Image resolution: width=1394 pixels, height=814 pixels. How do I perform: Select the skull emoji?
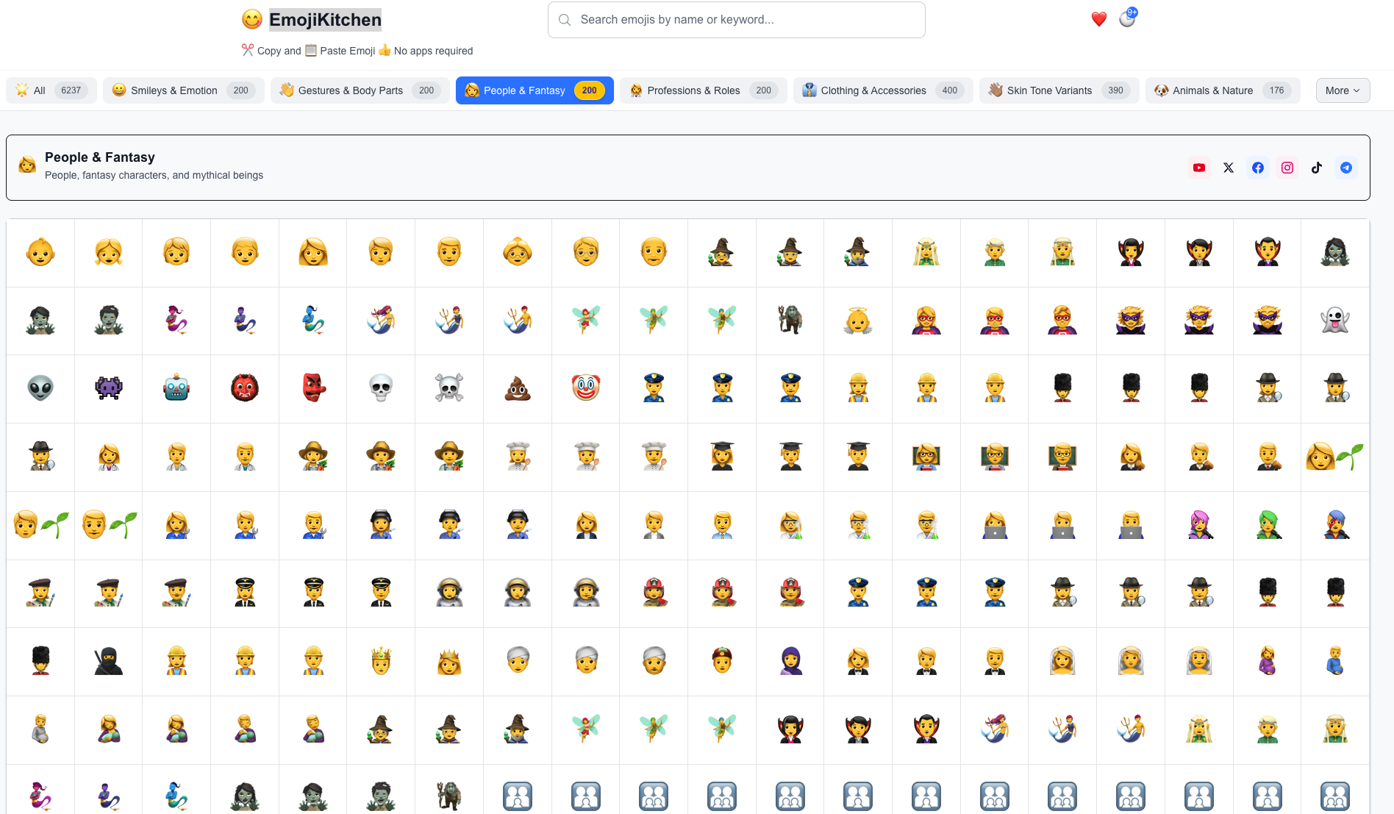[x=381, y=388]
